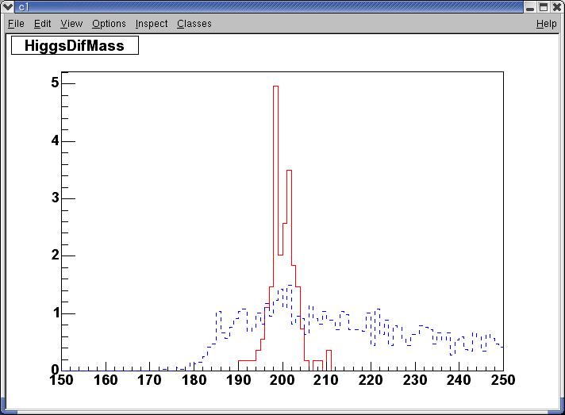Click the x-axis label 220
The width and height of the screenshot is (565, 415).
[x=371, y=380]
